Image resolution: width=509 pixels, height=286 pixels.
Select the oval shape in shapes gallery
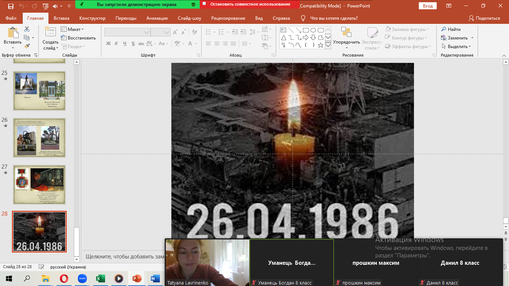click(313, 30)
